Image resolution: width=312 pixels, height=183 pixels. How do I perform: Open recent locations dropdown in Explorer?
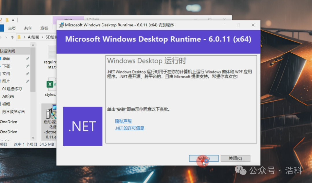pos(6,37)
